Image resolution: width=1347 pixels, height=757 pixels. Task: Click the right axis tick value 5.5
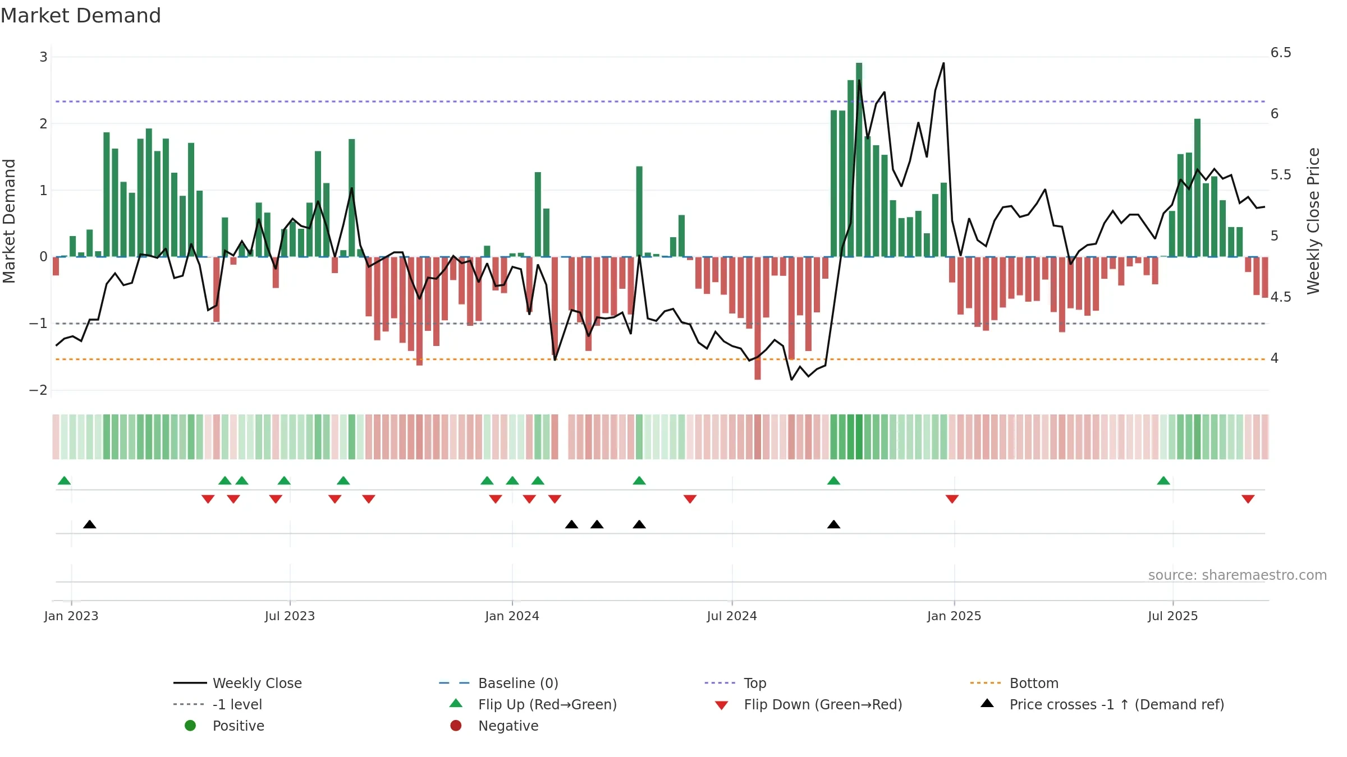click(x=1281, y=175)
